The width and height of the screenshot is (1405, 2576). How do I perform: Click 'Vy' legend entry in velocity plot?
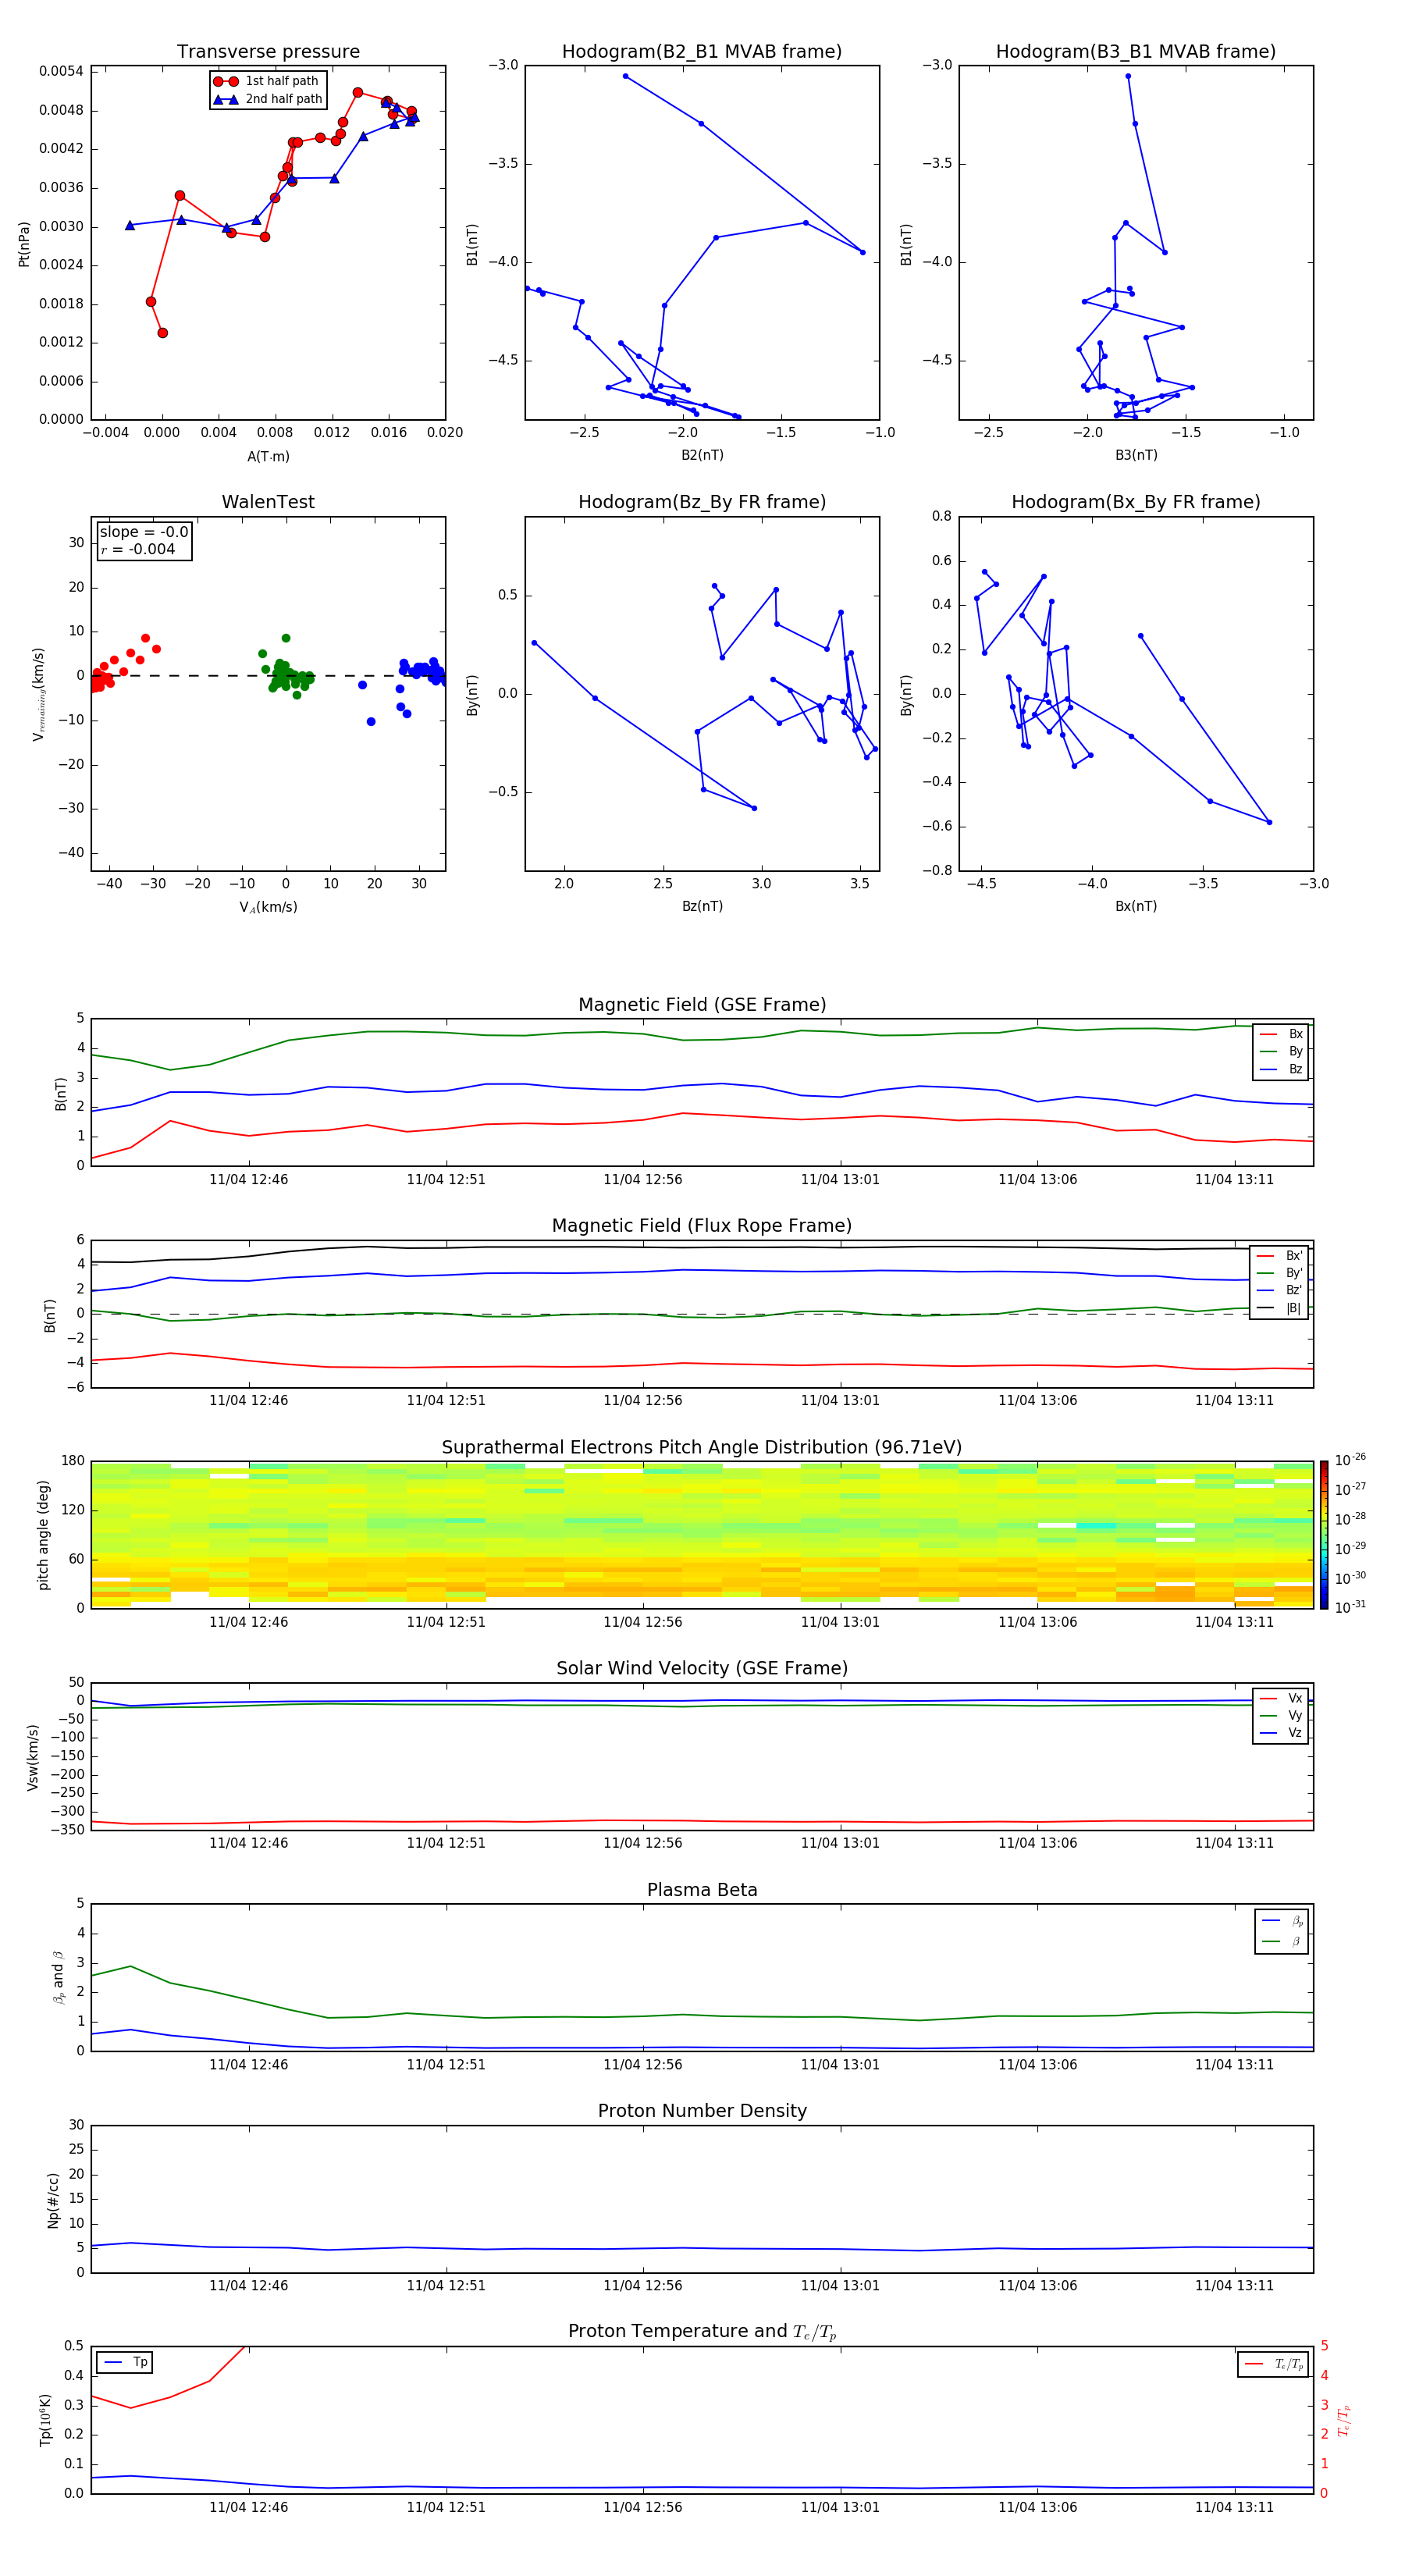(x=1281, y=1716)
